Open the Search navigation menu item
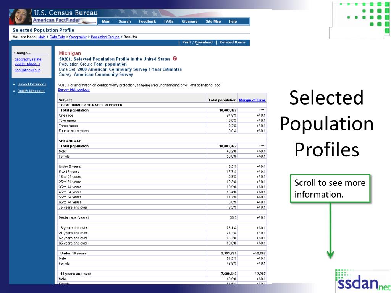Viewport: 391px width, 293px height. click(x=124, y=21)
